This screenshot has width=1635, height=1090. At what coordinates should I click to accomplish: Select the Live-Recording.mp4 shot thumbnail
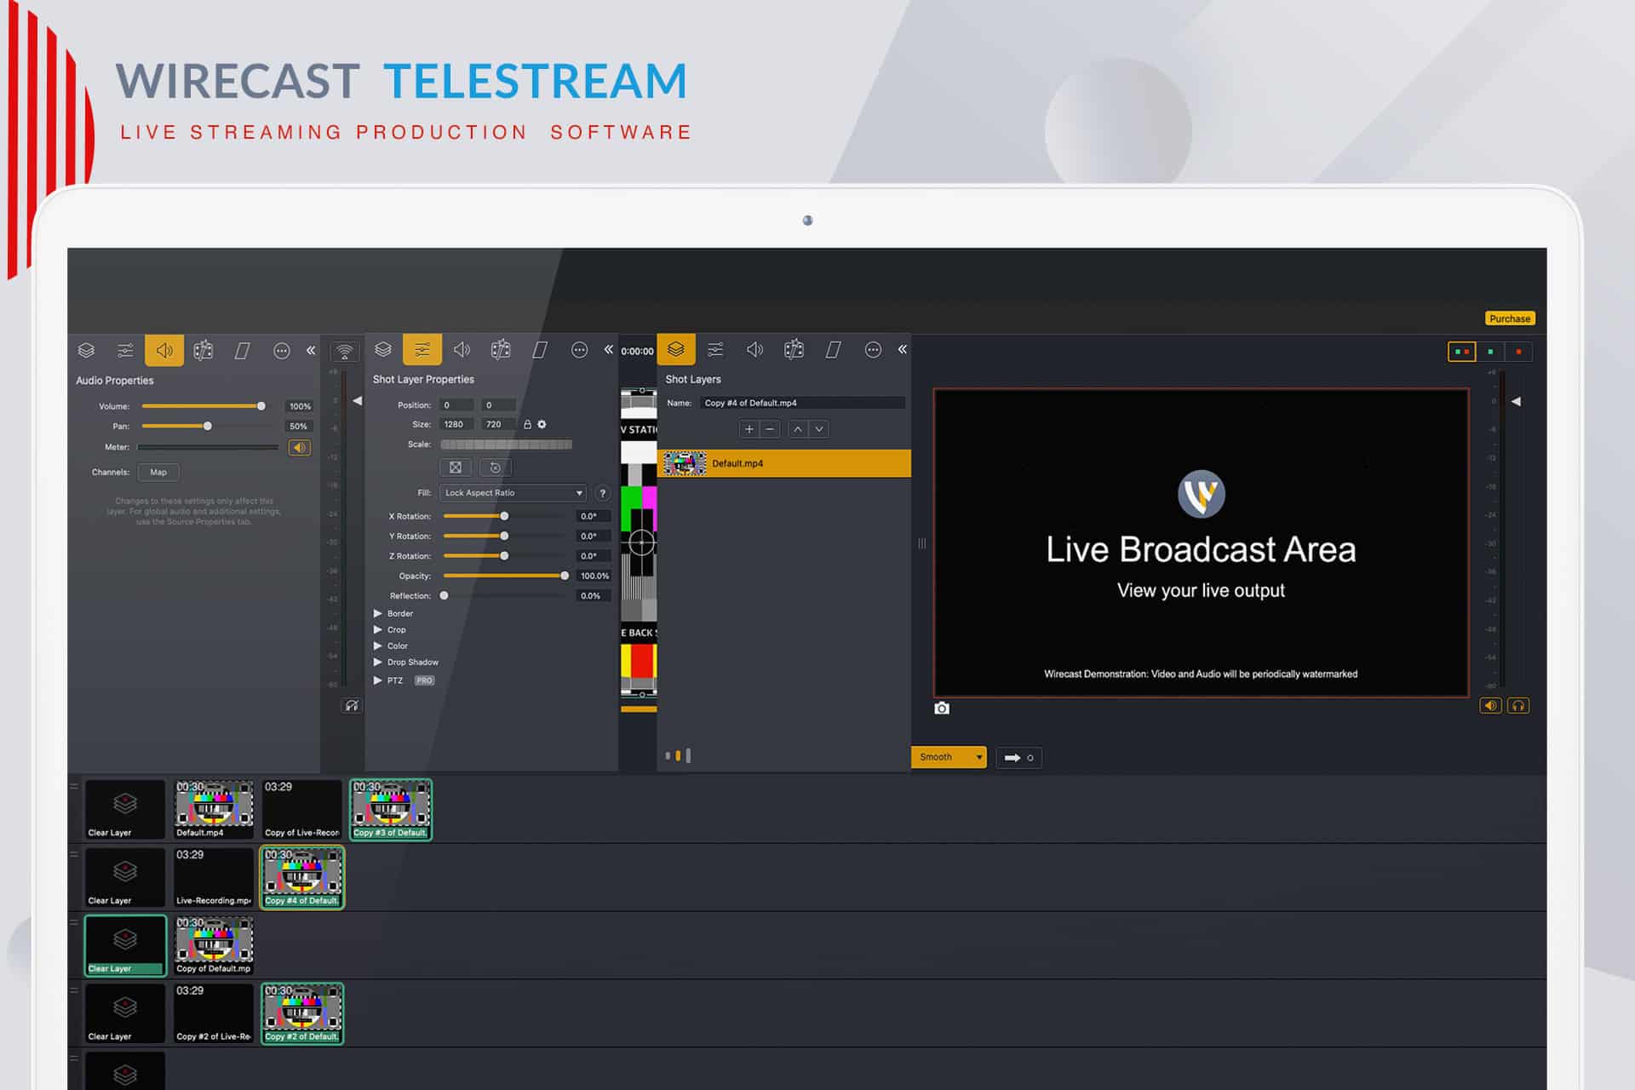(x=214, y=877)
